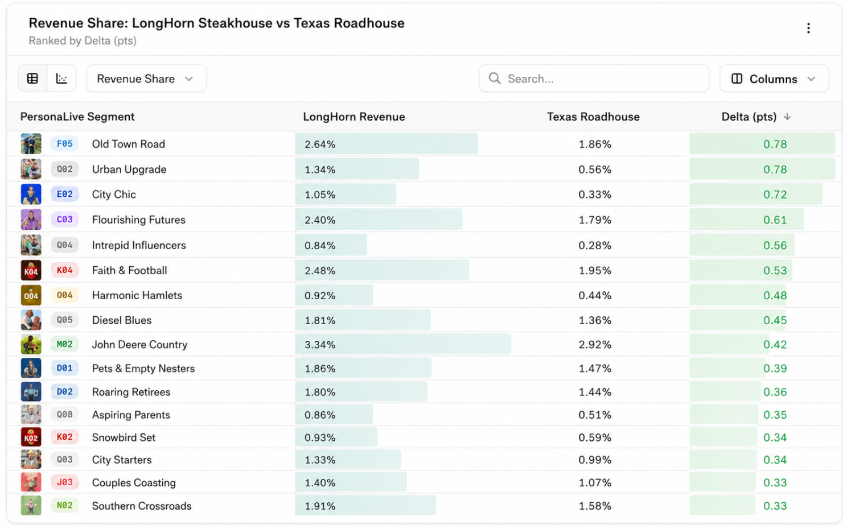
Task: Click the Snowbird Set K02 avatar icon
Action: coord(31,437)
